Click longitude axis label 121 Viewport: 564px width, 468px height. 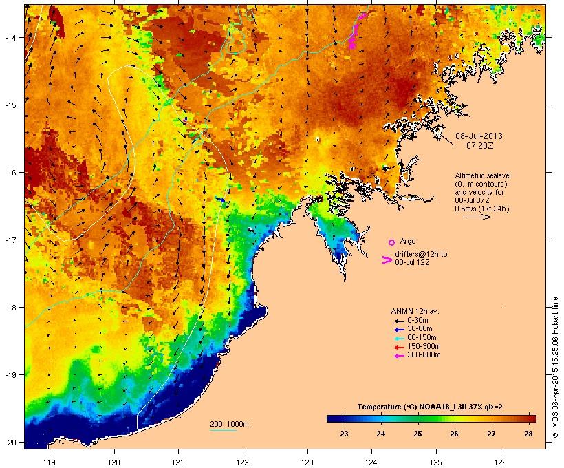click(178, 462)
